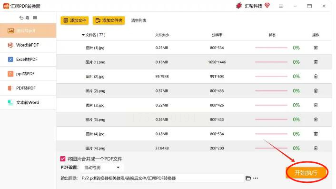The image size is (336, 189).
Task: Click the image-to-PDF sidebar icon
Action: [x=10, y=30]
